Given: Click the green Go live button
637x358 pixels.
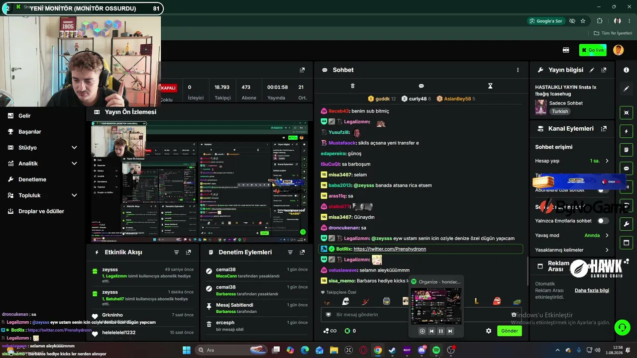Looking at the screenshot, I should coord(592,50).
